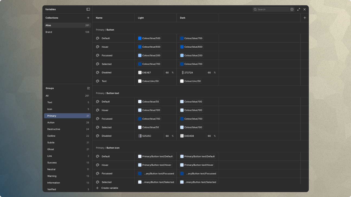Open the Colour/blue/500 alias chip for Default
351x197 pixels.
click(x=149, y=38)
